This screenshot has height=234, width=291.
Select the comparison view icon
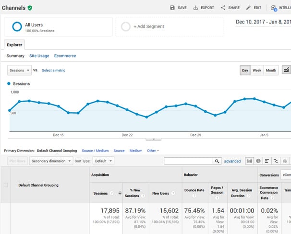[x=276, y=161]
